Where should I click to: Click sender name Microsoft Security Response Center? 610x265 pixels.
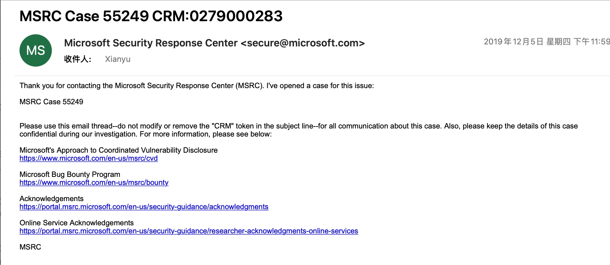151,43
